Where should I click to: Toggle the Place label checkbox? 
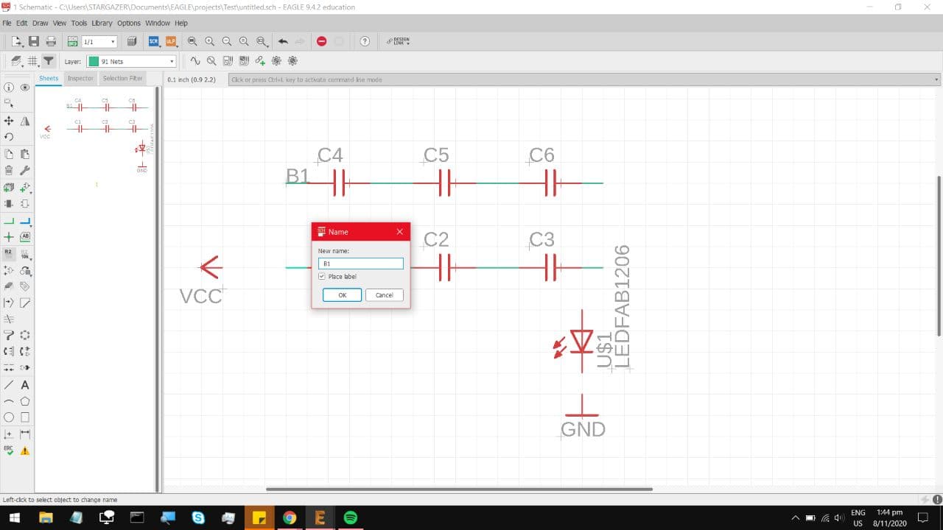[x=322, y=277]
